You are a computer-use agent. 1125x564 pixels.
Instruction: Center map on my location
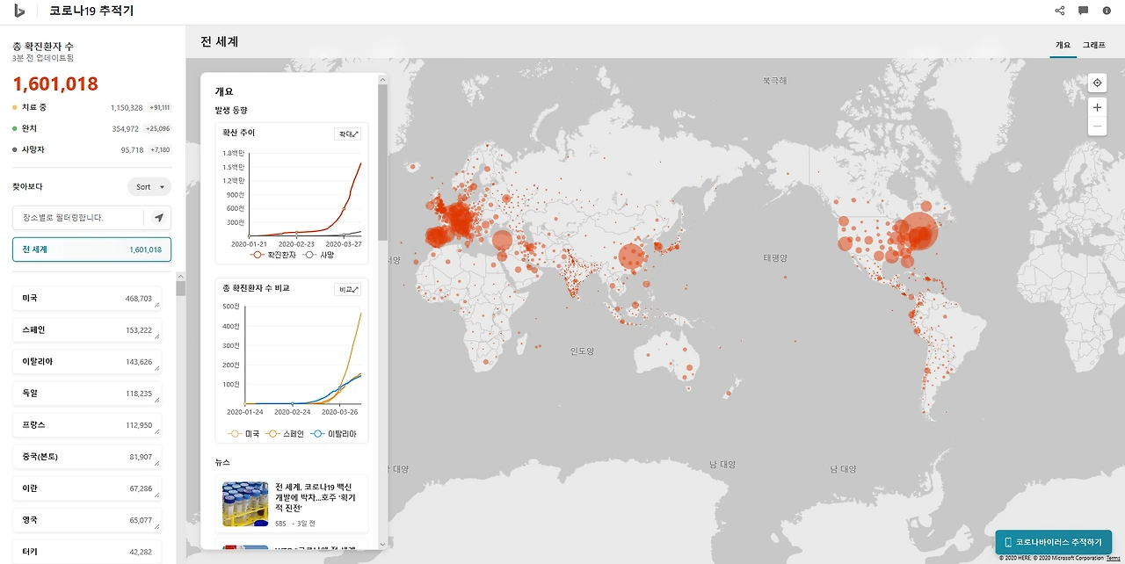1097,83
